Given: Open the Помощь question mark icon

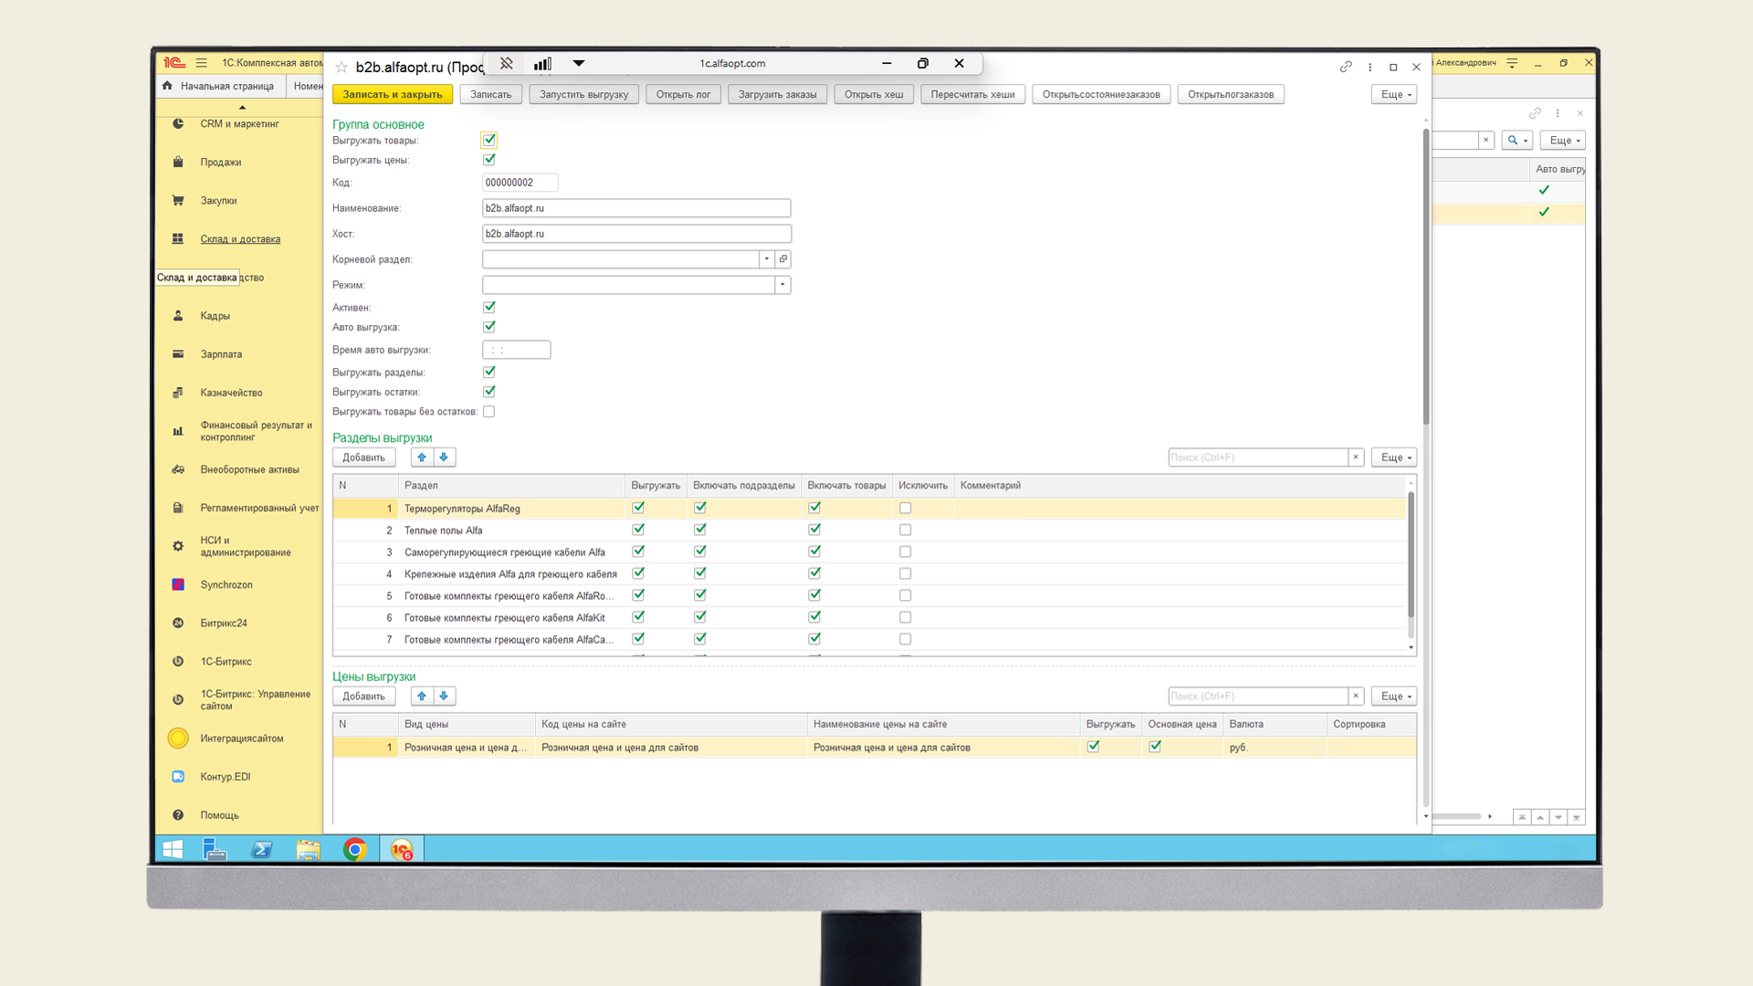Looking at the screenshot, I should [178, 815].
